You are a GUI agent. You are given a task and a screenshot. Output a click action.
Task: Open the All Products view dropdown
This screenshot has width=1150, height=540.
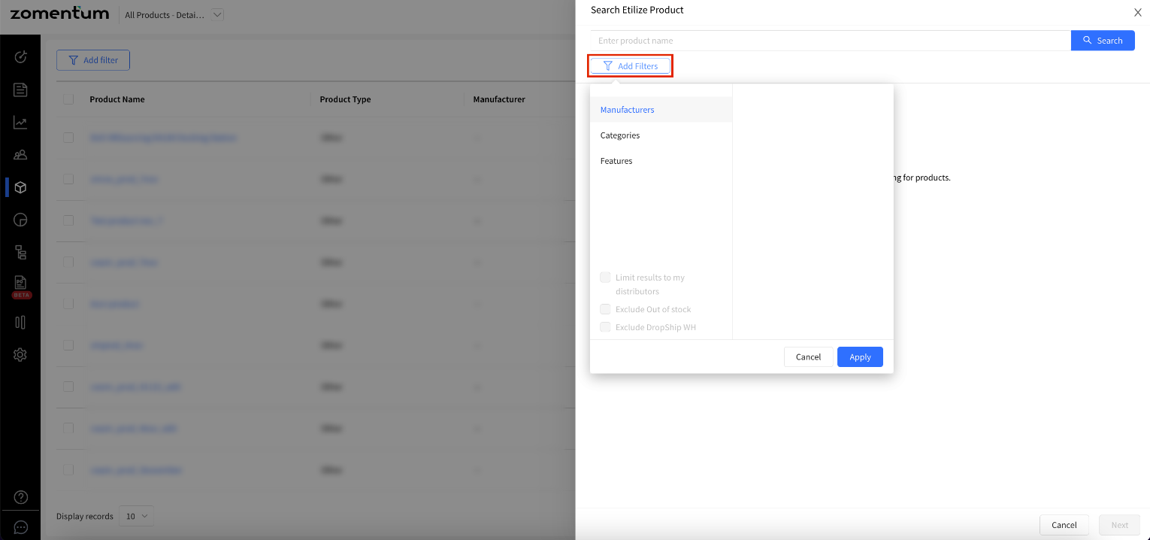[217, 14]
